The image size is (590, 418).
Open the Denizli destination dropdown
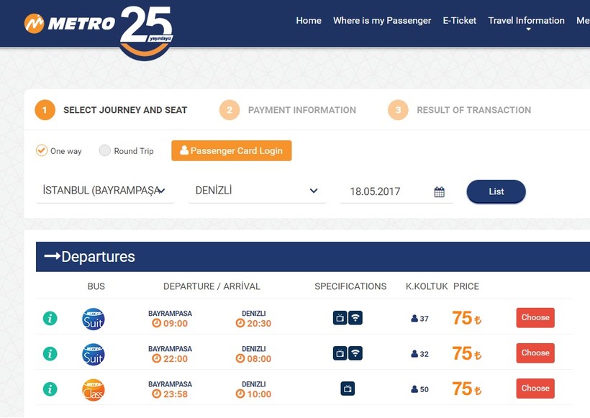tap(257, 191)
